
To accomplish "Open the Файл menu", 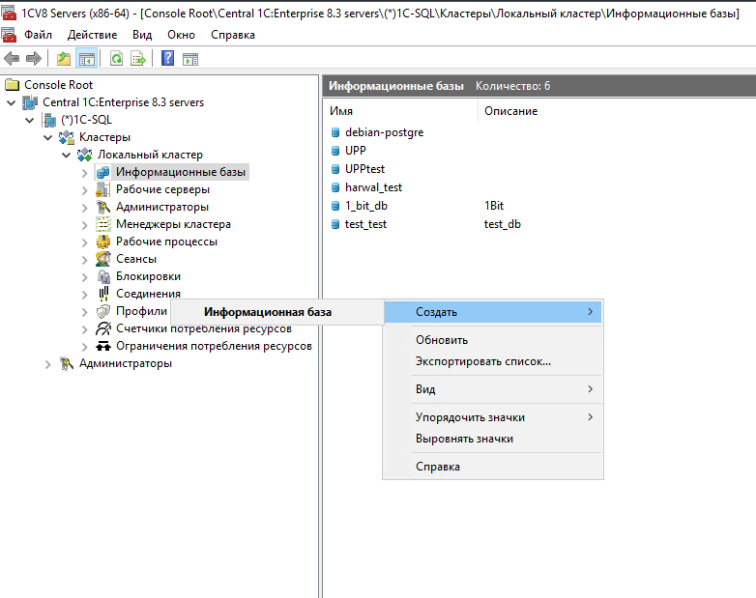I will [38, 35].
